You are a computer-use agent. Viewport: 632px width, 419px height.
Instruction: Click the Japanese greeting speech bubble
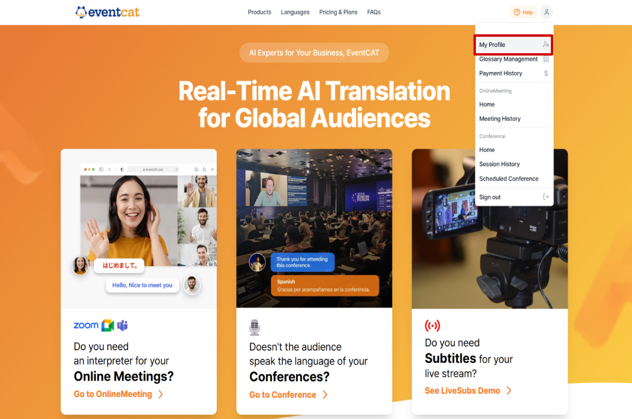click(x=119, y=266)
